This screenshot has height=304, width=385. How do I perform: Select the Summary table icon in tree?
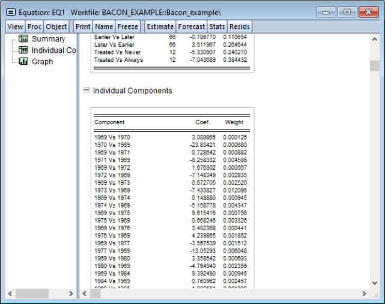coord(29,40)
